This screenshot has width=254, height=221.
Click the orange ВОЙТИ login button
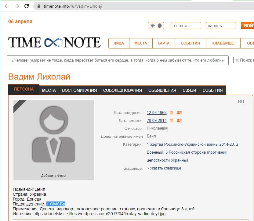tap(247, 26)
